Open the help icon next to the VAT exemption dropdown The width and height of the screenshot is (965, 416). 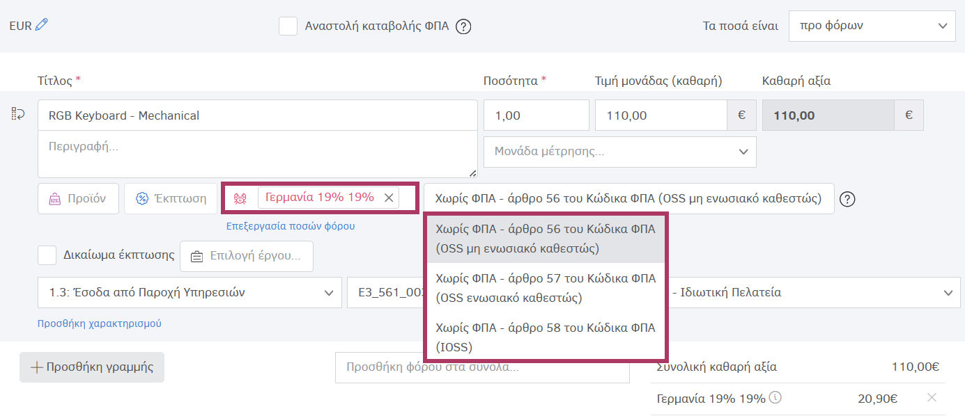(847, 198)
